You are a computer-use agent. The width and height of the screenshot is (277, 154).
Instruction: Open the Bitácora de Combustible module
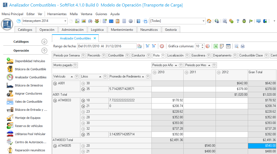coord(30,69)
